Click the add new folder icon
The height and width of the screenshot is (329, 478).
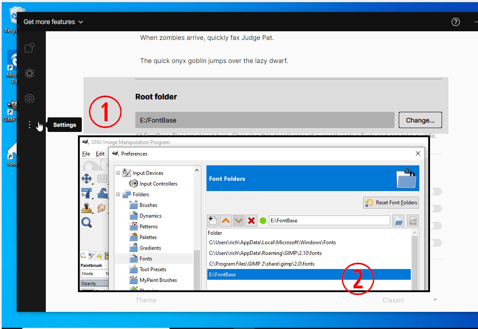click(213, 221)
